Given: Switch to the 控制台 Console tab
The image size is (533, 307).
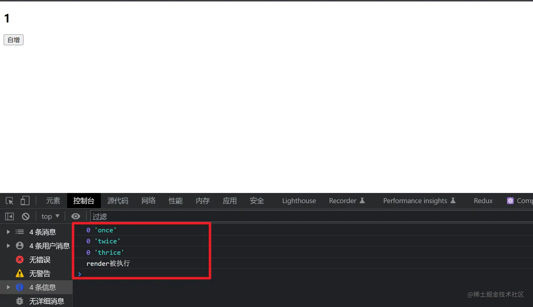Looking at the screenshot, I should pyautogui.click(x=84, y=201).
